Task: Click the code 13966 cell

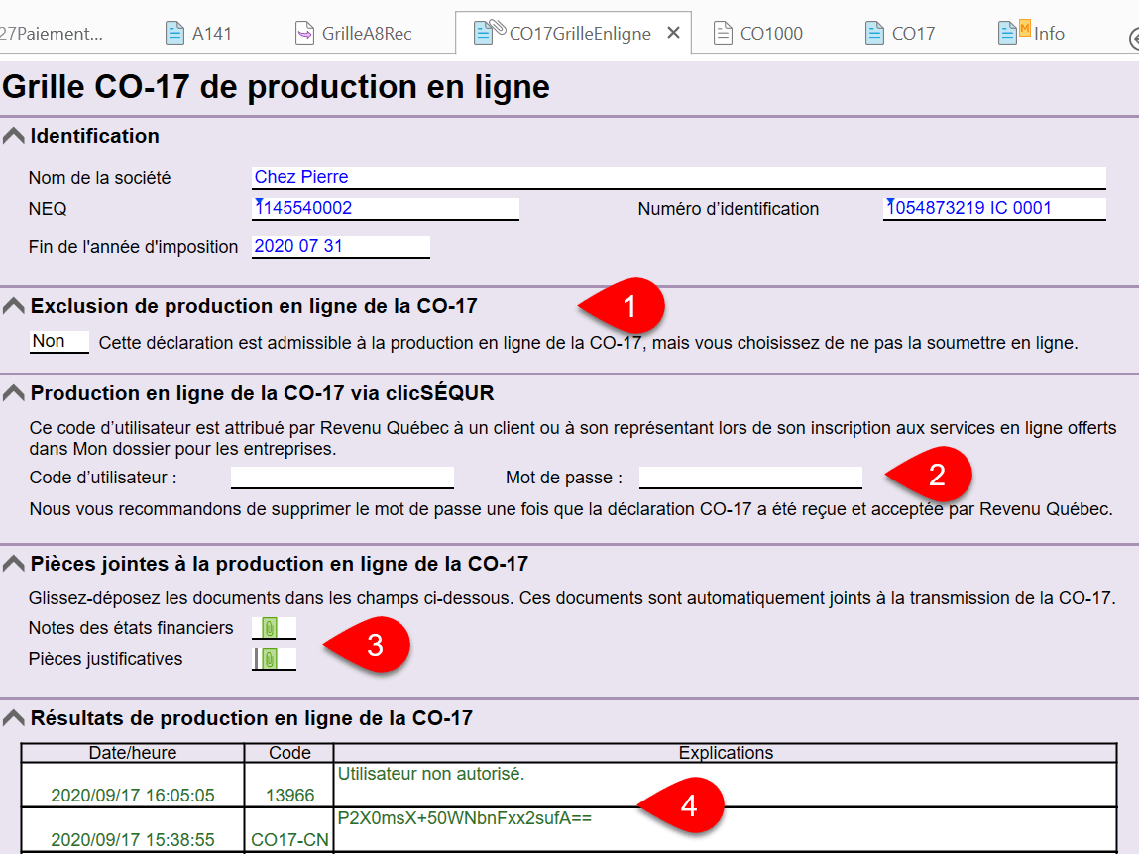Action: pyautogui.click(x=289, y=785)
